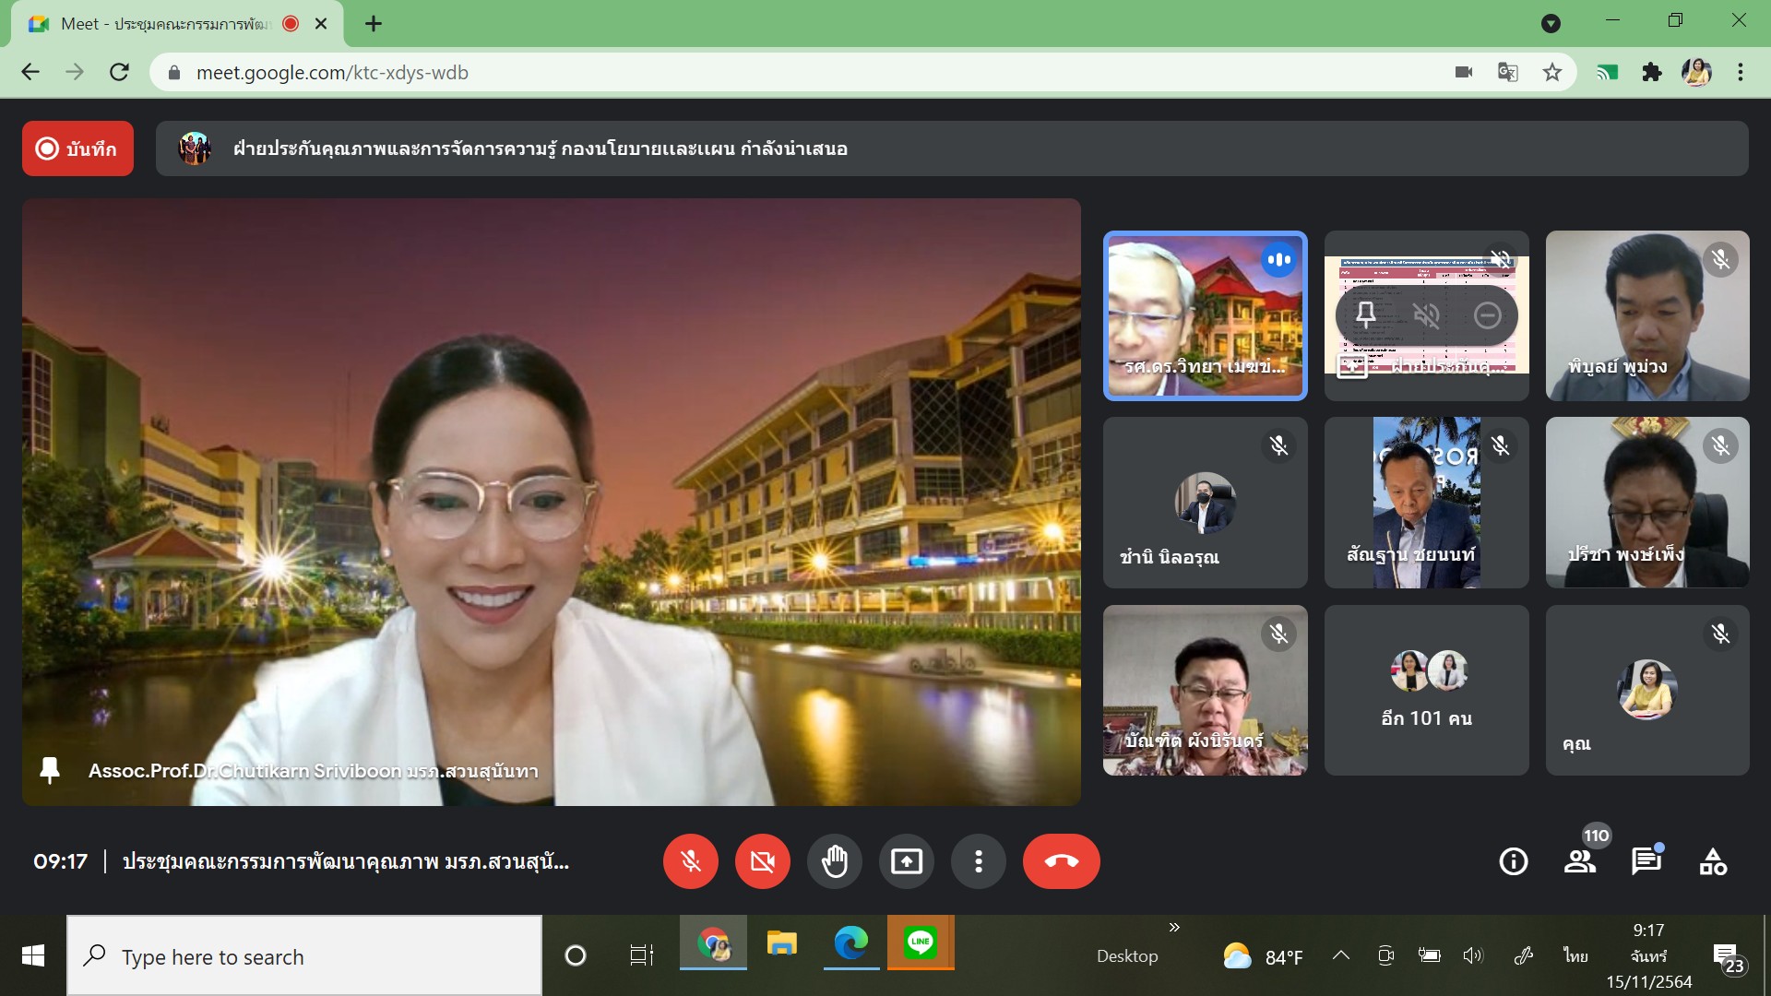Screen dimensions: 1771x996
Task: Leave call with red hang-up button
Action: pyautogui.click(x=1061, y=861)
